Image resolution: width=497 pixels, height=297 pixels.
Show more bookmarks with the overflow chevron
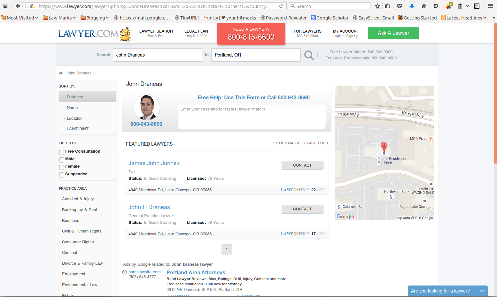click(493, 18)
